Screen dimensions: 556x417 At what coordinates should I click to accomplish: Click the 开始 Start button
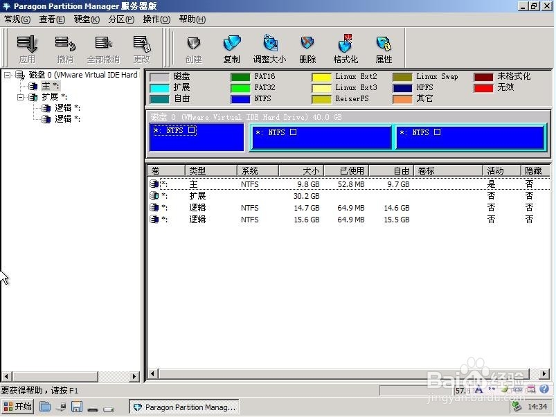click(x=17, y=407)
